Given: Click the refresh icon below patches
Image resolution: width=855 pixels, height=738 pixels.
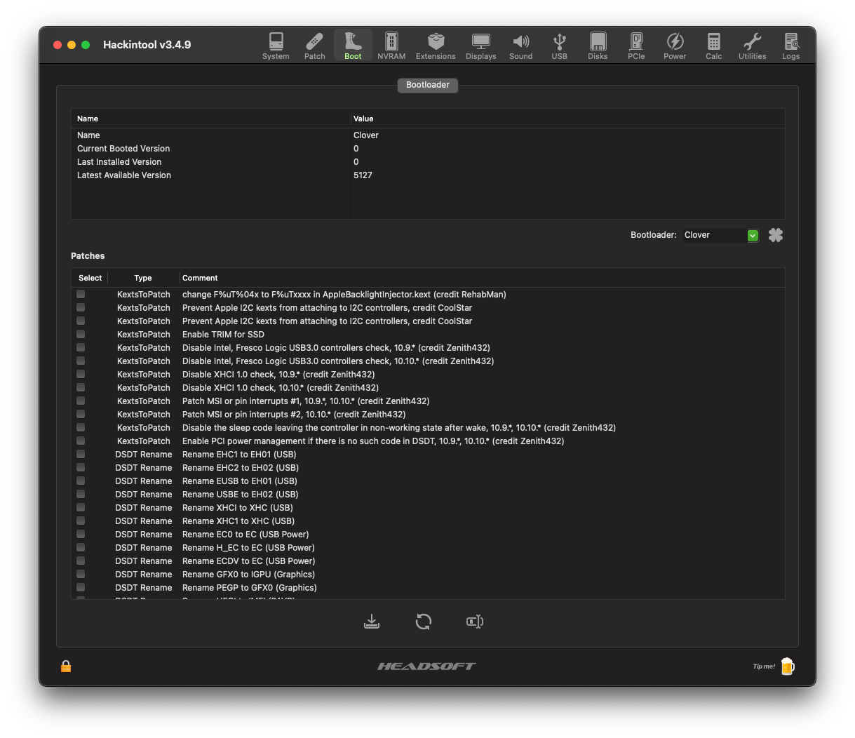Looking at the screenshot, I should click(x=423, y=622).
